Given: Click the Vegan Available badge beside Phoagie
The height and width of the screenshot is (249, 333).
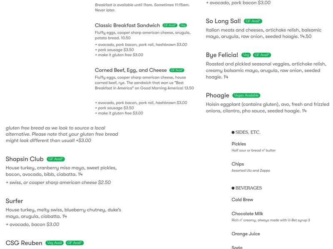Looking at the screenshot, I should pos(246,95).
